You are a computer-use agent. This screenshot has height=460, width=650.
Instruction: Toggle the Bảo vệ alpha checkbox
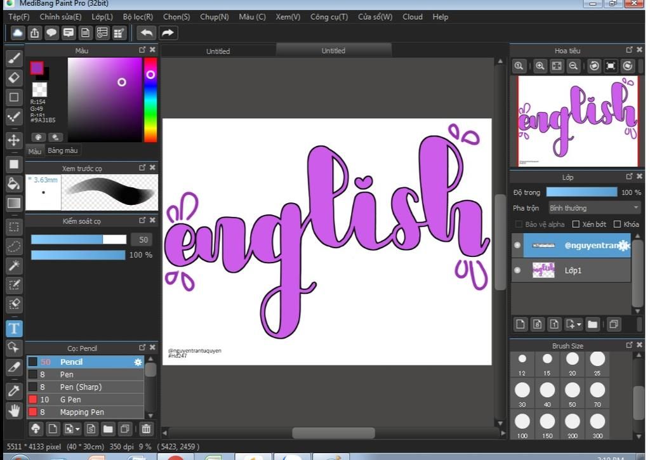click(x=519, y=224)
